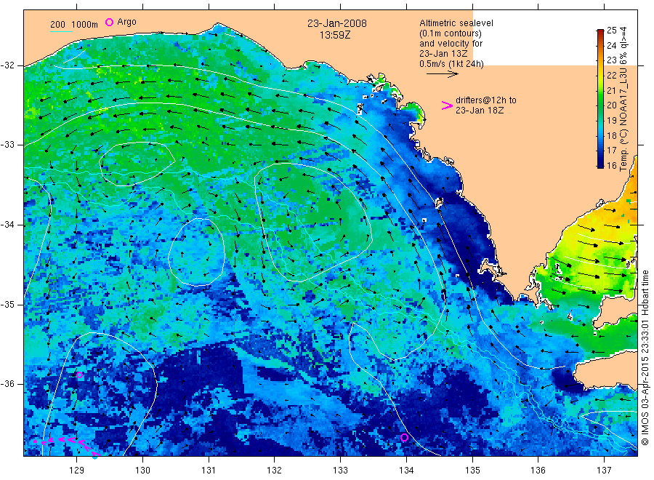
Task: Click the '200 1000m' depth contour legend
Action: 74,25
